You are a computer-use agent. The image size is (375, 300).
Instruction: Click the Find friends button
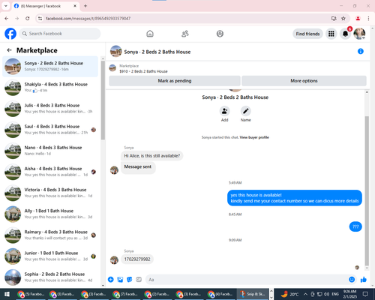(x=307, y=34)
